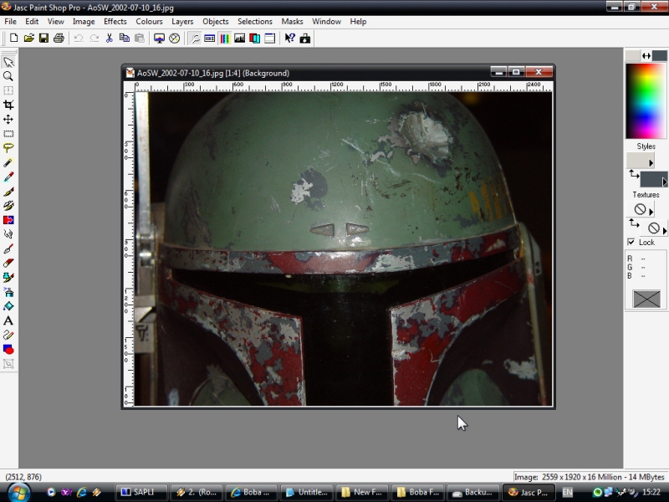Select the Arrow tool
This screenshot has height=502, width=669.
(8, 62)
